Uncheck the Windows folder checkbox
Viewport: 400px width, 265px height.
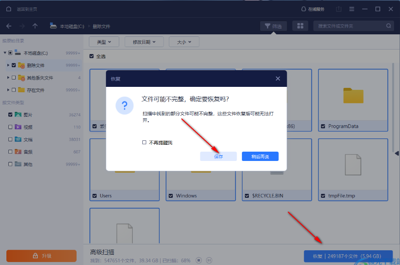point(171,196)
